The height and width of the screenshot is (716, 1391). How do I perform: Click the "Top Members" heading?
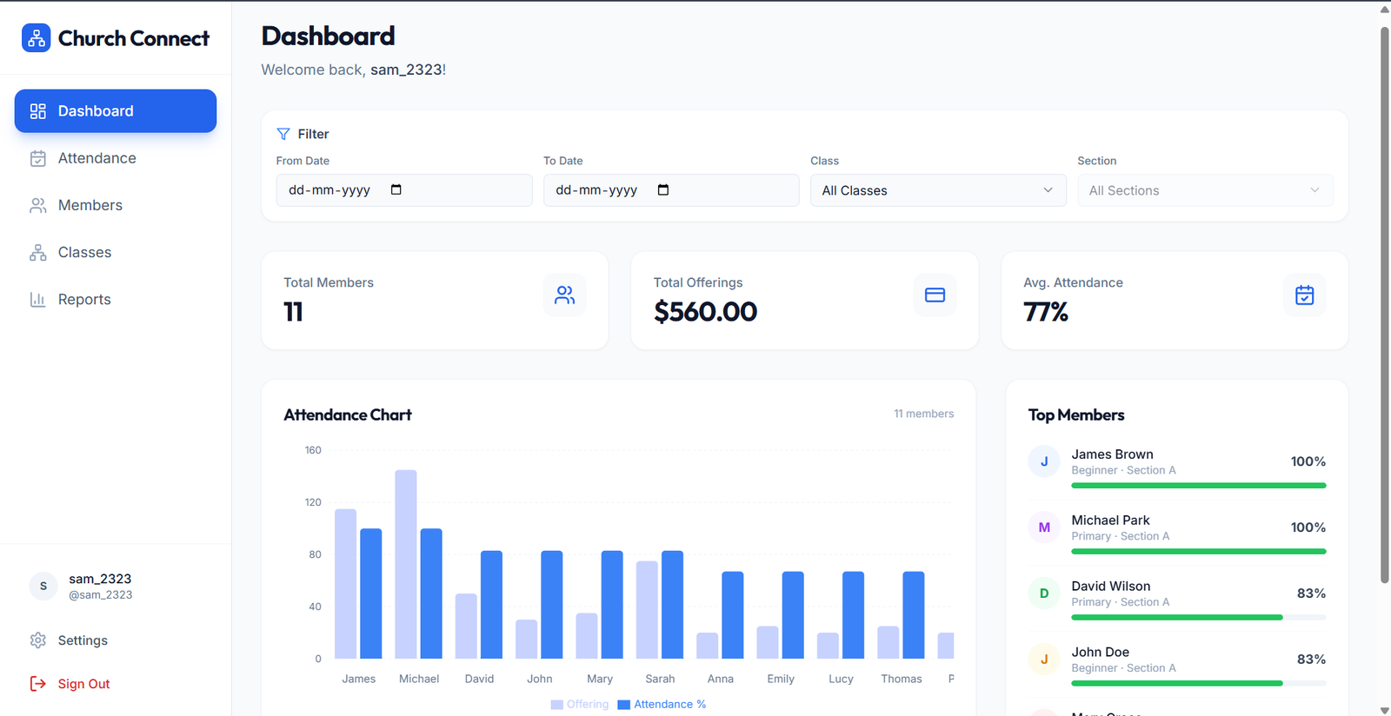(x=1076, y=415)
